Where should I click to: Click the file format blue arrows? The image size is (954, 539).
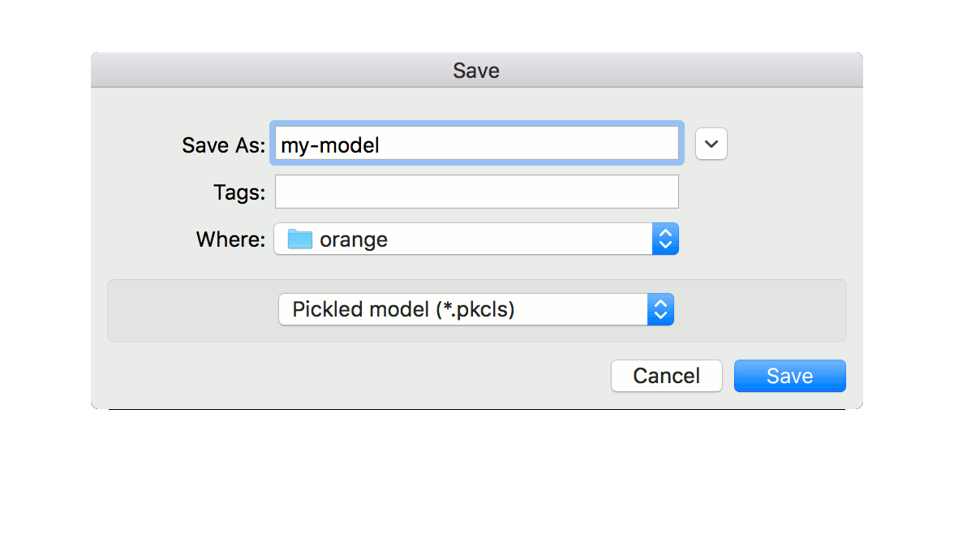coord(660,309)
